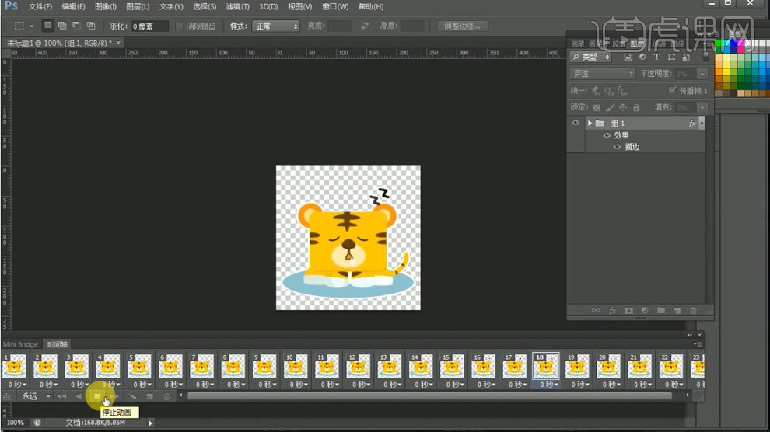Select the first frame rewind button
Image resolution: width=770 pixels, height=432 pixels.
pos(61,396)
